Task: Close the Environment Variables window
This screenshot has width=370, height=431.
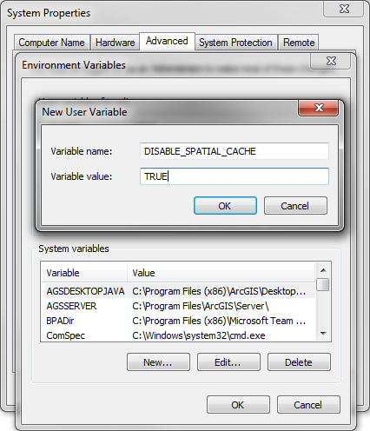Action: point(331,61)
